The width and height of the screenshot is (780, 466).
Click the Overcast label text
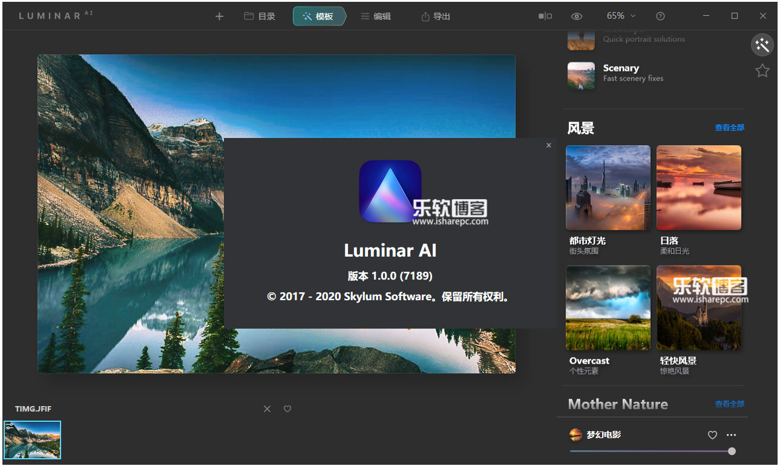(589, 361)
